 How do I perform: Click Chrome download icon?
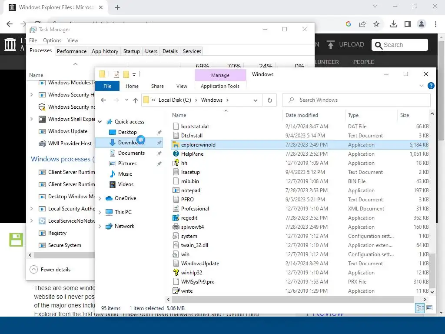[x=394, y=24]
